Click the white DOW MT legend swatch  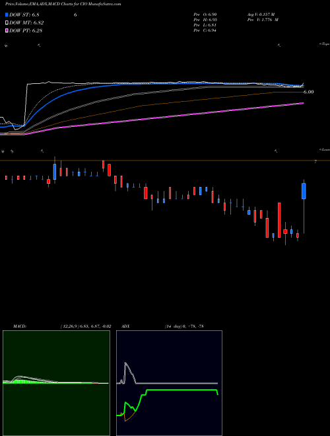[7, 23]
